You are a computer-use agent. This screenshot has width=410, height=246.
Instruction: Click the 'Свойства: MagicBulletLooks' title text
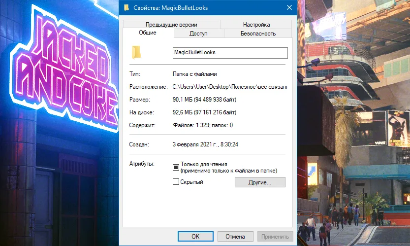pyautogui.click(x=170, y=8)
